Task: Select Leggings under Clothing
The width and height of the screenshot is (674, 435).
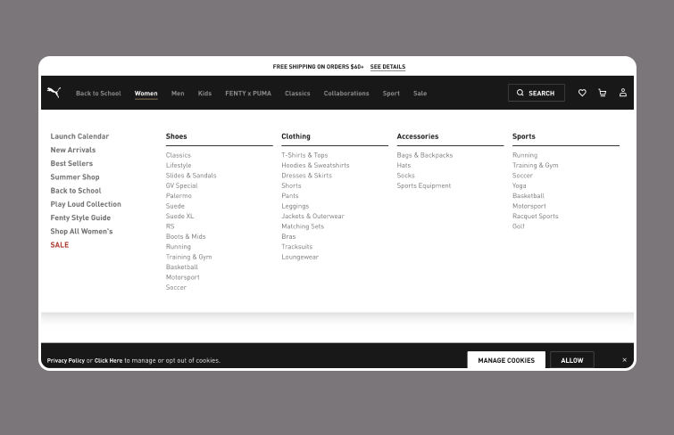Action: (295, 206)
